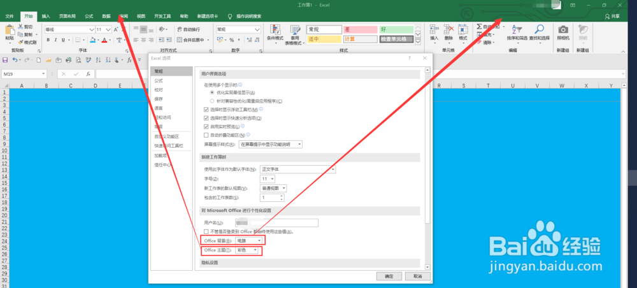Open Format as Table (套用表格格式)
The width and height of the screenshot is (637, 288).
(295, 34)
